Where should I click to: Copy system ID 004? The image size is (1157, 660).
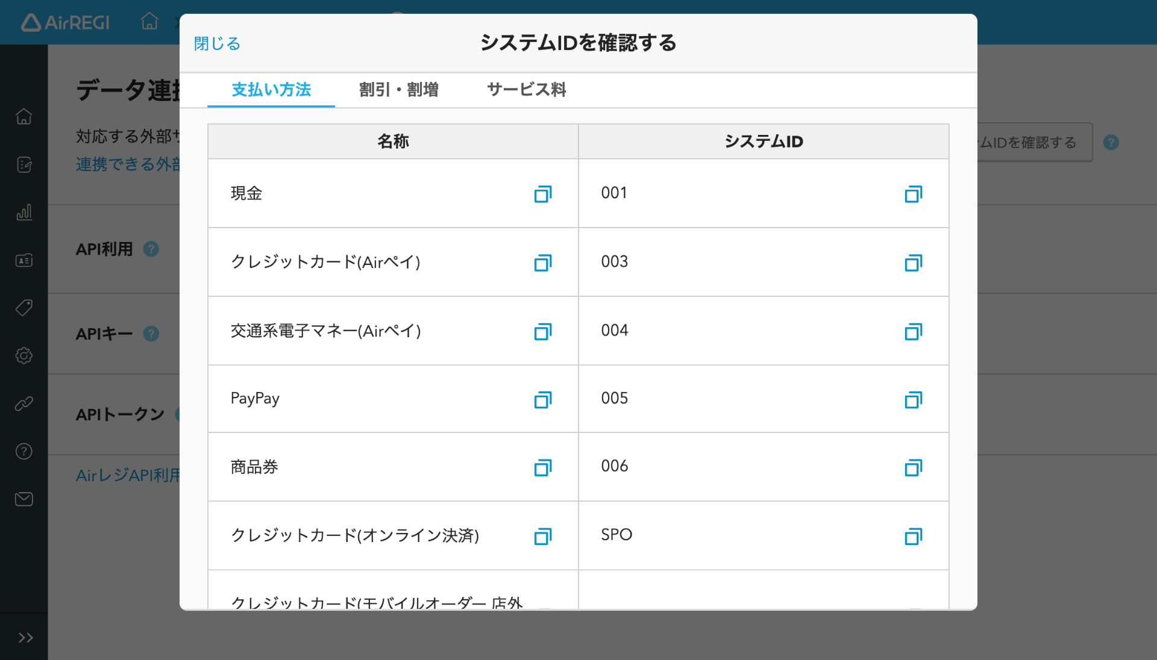pyautogui.click(x=914, y=331)
